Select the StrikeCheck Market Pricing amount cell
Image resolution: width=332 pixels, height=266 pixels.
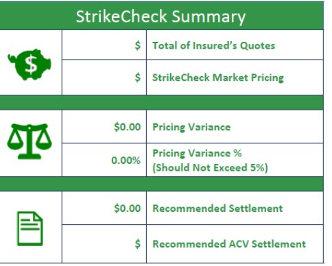pyautogui.click(x=104, y=77)
